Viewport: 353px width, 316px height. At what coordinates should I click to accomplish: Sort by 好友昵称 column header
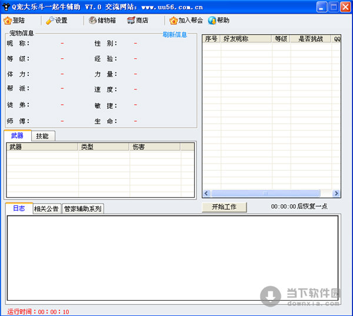[246, 39]
